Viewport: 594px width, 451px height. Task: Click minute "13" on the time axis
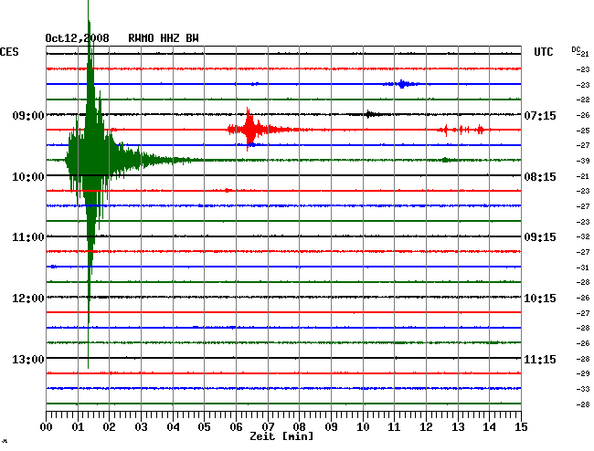click(x=458, y=427)
